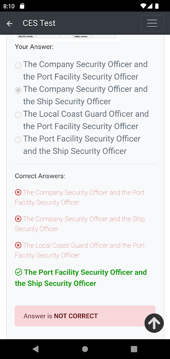The image size is (170, 359).
Task: Tap the scroll-to-top arrow button
Action: pos(154,323)
